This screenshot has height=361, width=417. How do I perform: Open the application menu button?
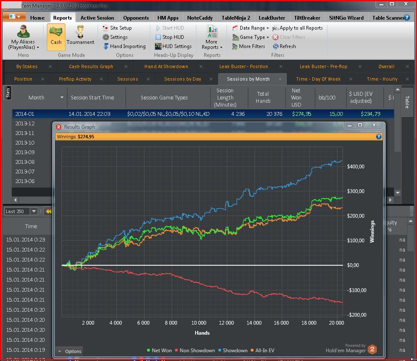14,17
